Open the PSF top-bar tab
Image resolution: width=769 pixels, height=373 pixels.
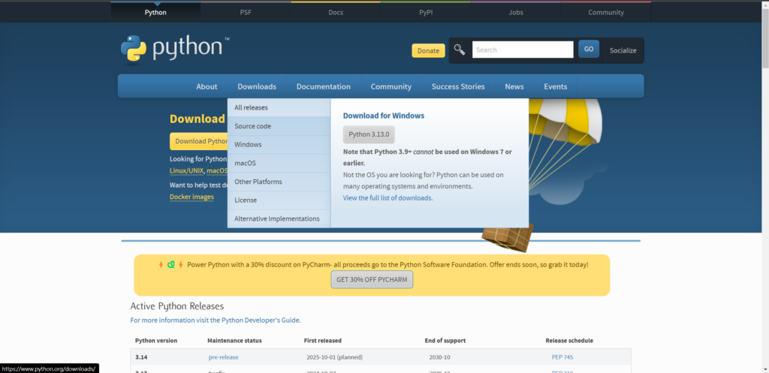coord(246,12)
